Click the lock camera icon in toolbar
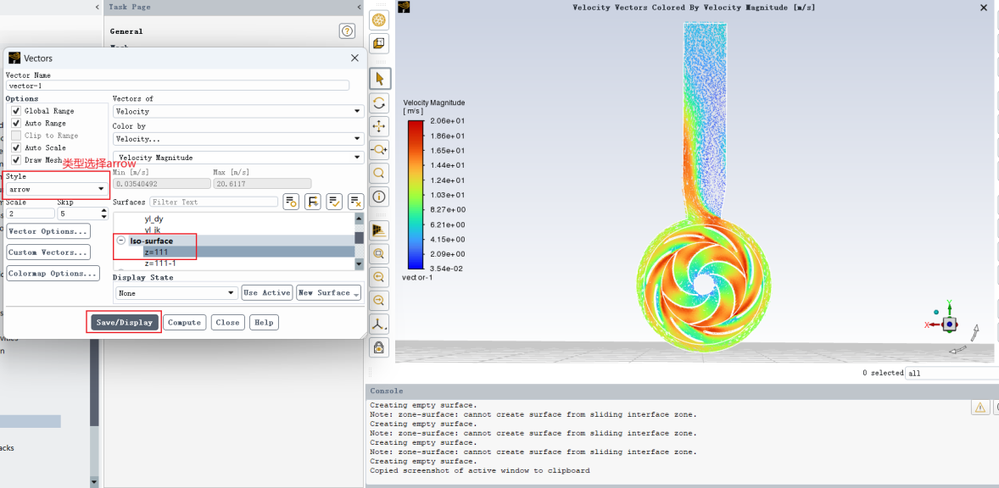The height and width of the screenshot is (488, 999). coord(380,347)
